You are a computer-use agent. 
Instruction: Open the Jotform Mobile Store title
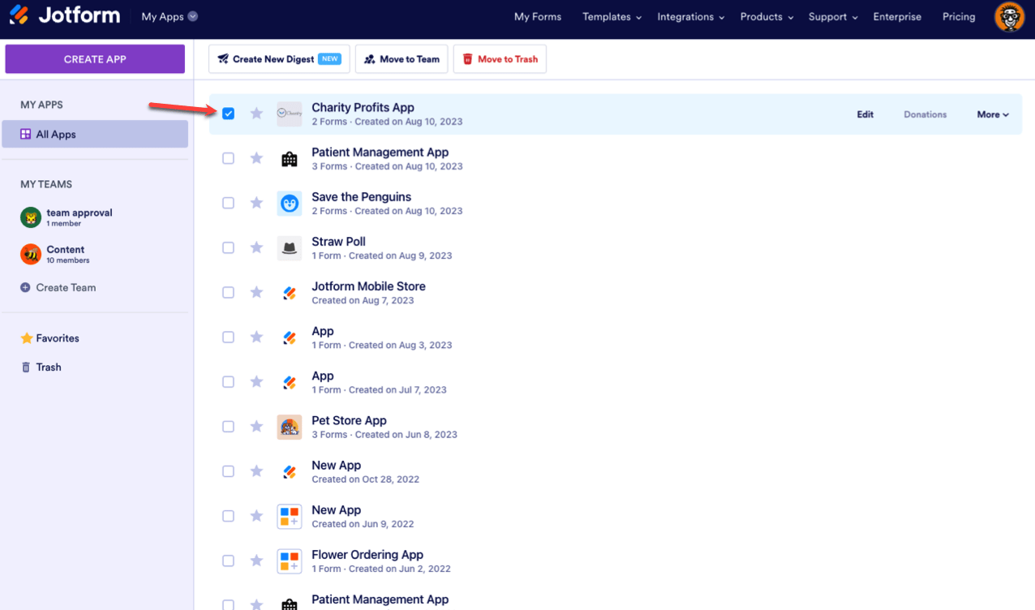click(x=368, y=286)
